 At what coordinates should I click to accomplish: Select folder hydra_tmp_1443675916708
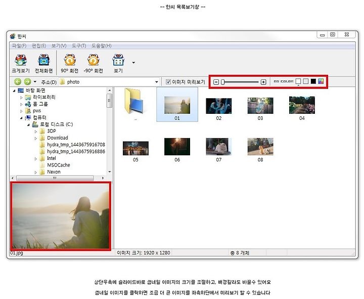[x=76, y=145]
